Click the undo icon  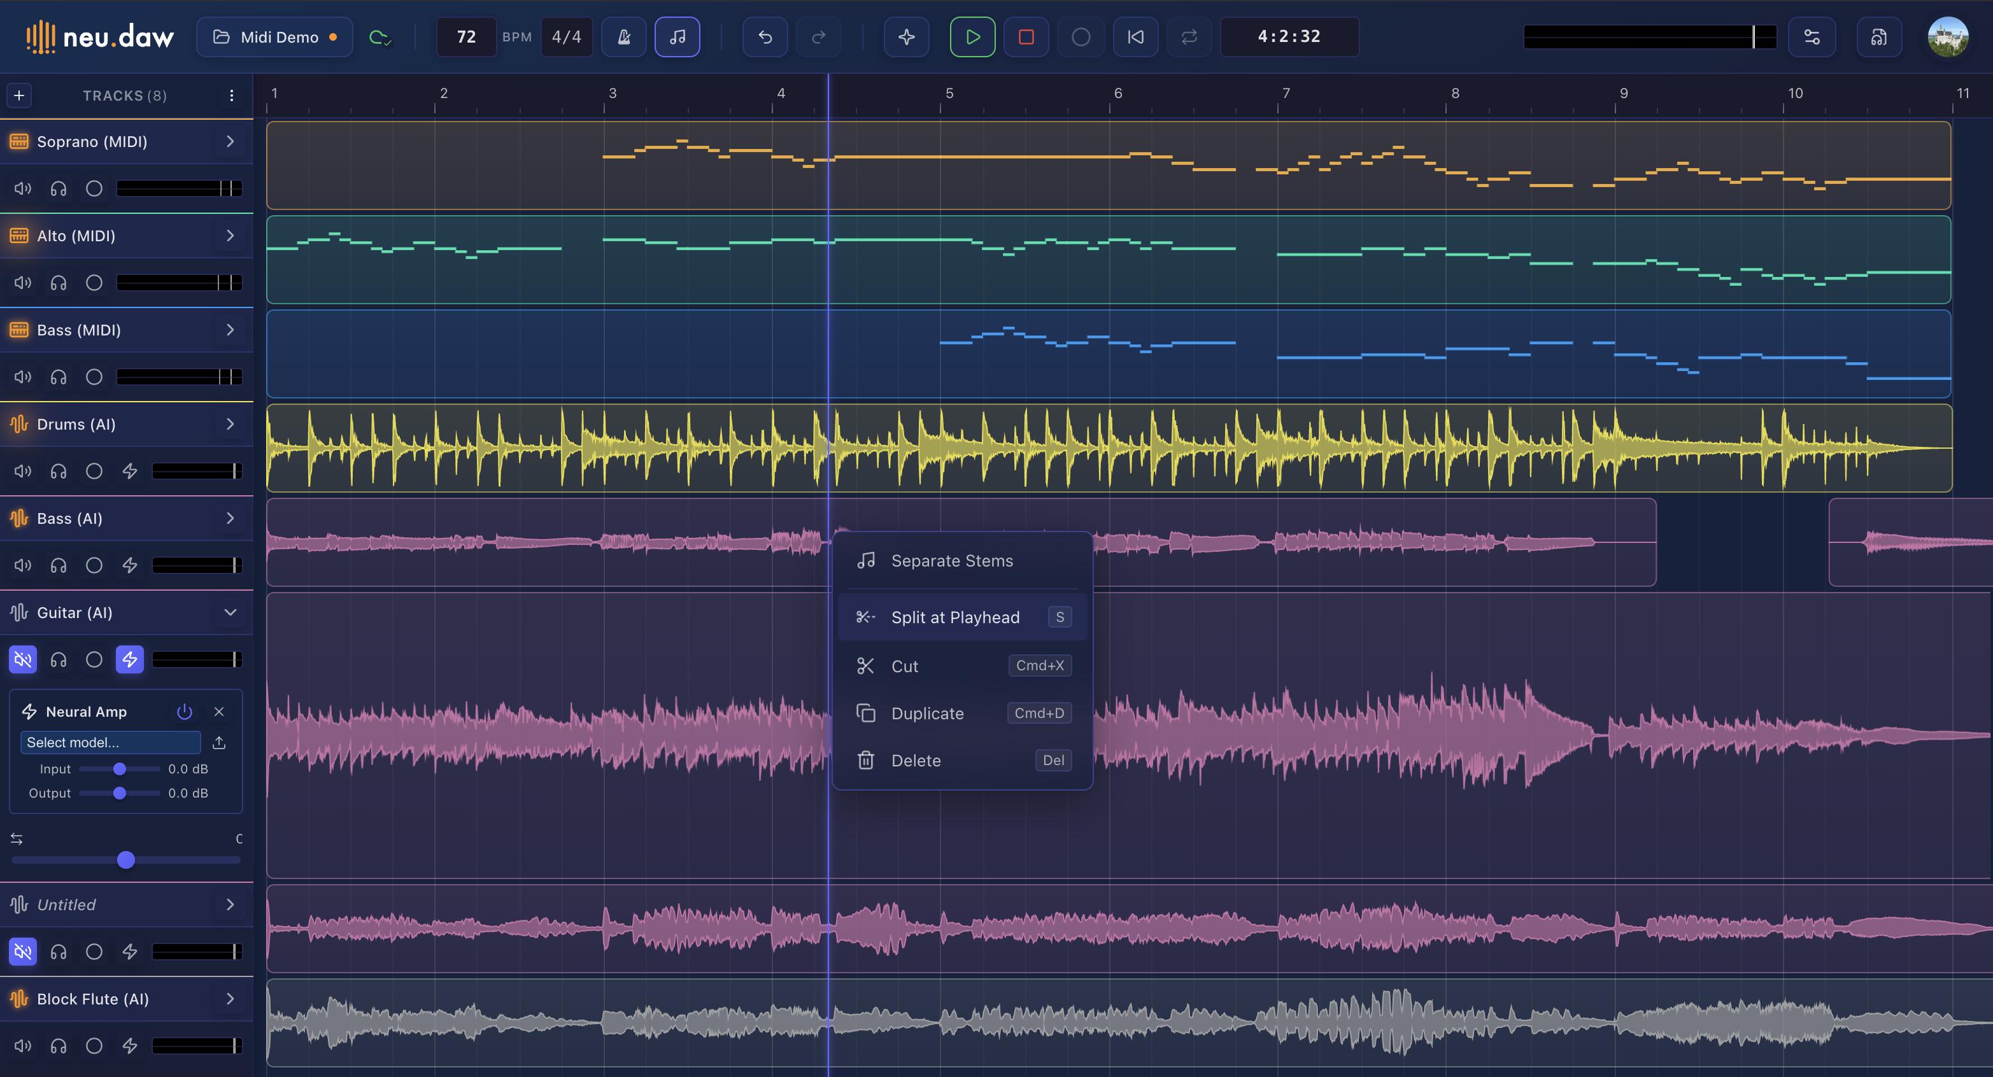[764, 36]
